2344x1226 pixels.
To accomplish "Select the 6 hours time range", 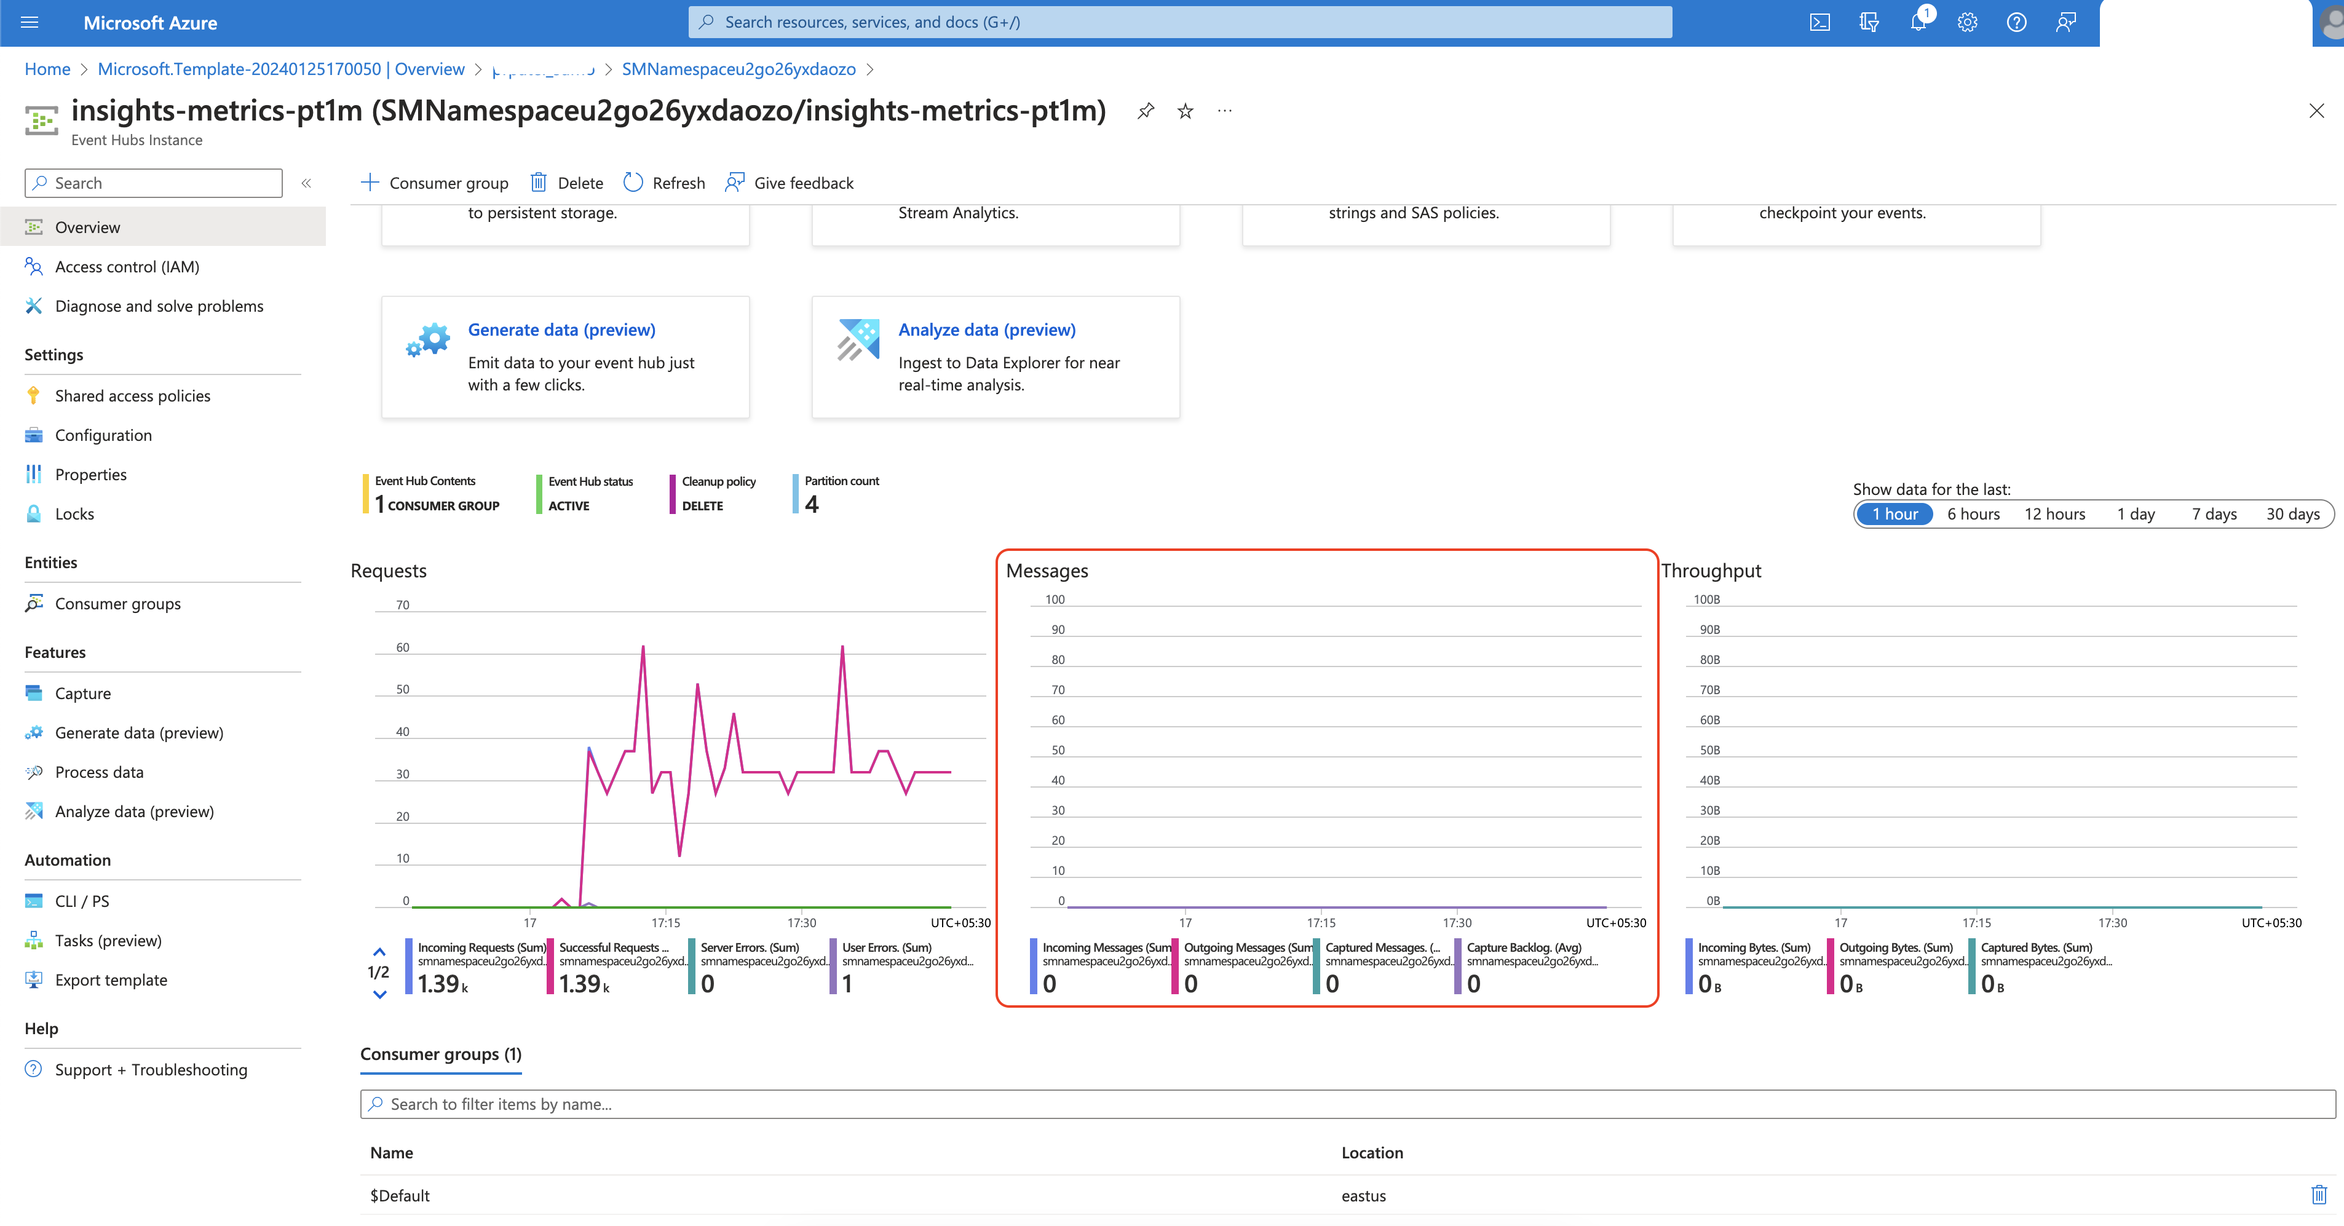I will 1973,514.
